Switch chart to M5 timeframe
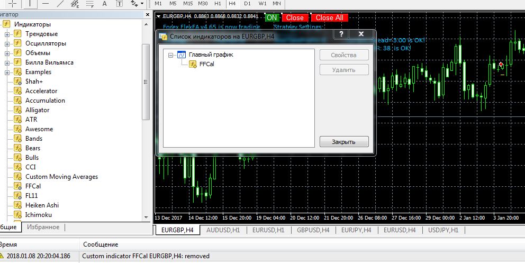The height and width of the screenshot is (263, 525). tap(173, 3)
